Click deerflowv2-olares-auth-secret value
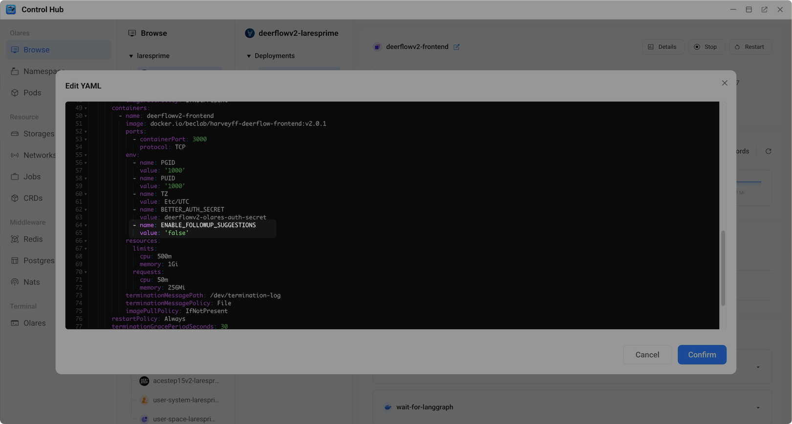This screenshot has width=792, height=424. click(215, 217)
